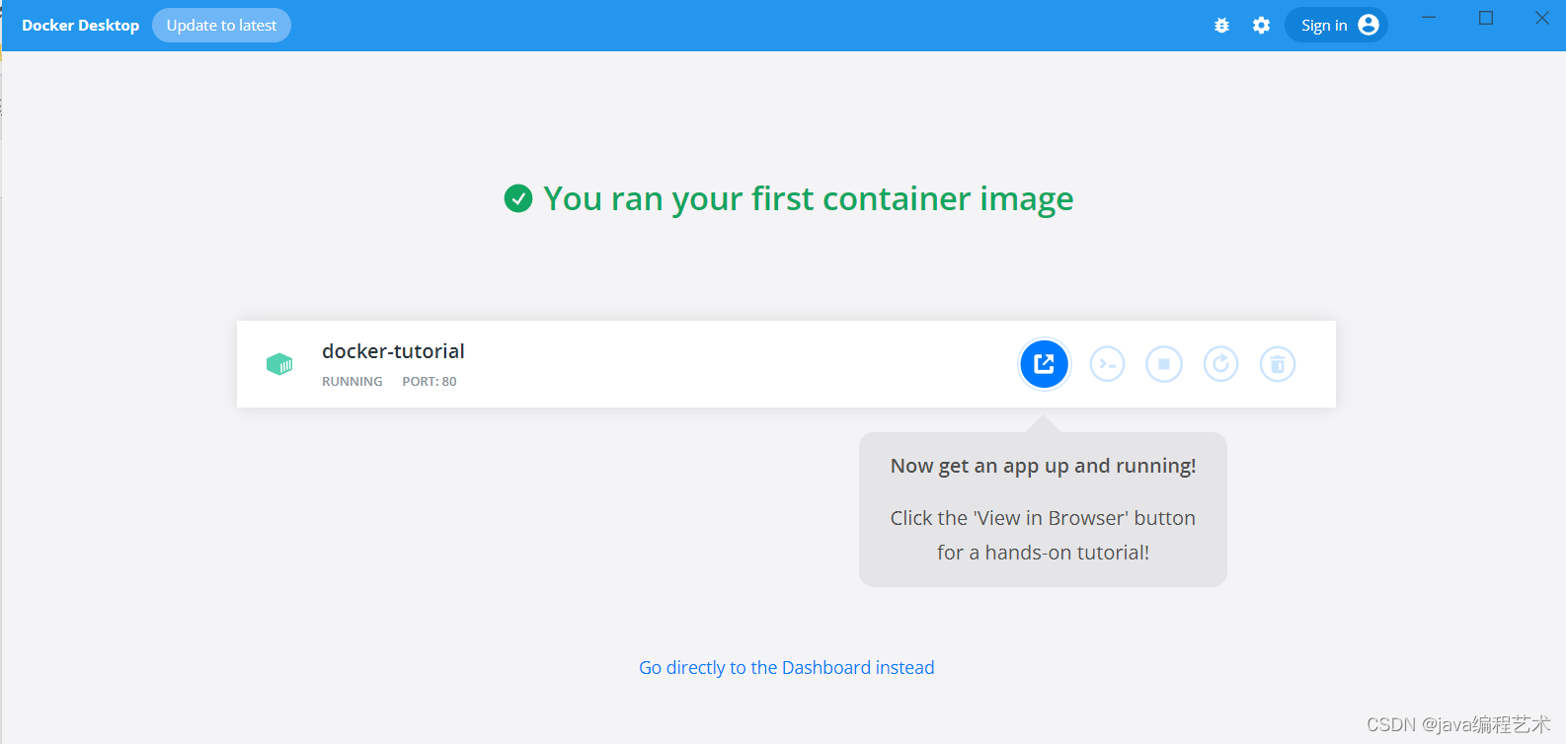Open the troubleshoot bug icon
The height and width of the screenshot is (744, 1566).
click(1221, 26)
